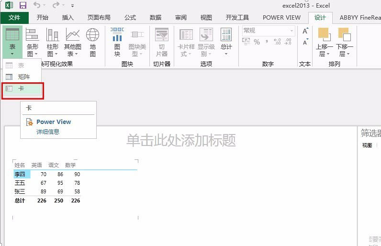The image size is (381, 246).
Task: Click the 图块 tiles button
Action: click(x=117, y=42)
